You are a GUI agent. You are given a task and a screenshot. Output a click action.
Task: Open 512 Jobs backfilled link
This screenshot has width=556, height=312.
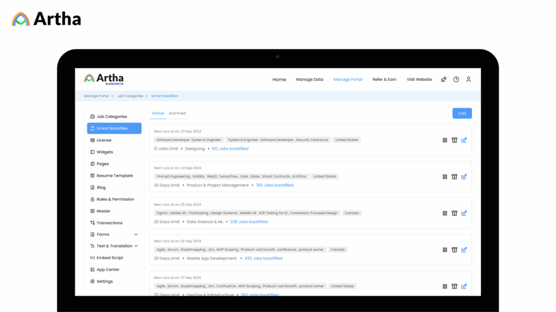tap(230, 148)
